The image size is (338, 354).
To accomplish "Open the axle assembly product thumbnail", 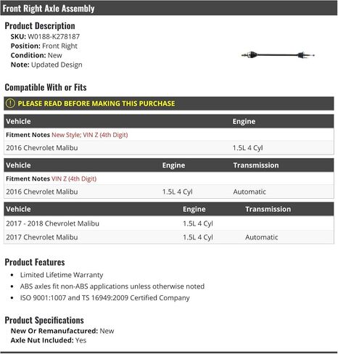I will 278,55.
